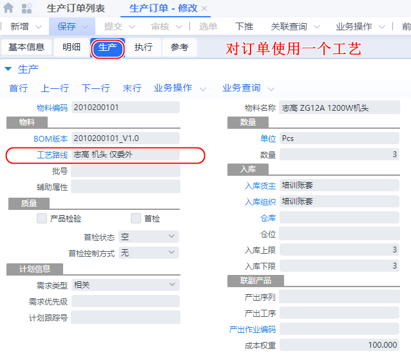The height and width of the screenshot is (358, 411).
Task: Collapse the 生产 section triangle
Action: pyautogui.click(x=8, y=69)
